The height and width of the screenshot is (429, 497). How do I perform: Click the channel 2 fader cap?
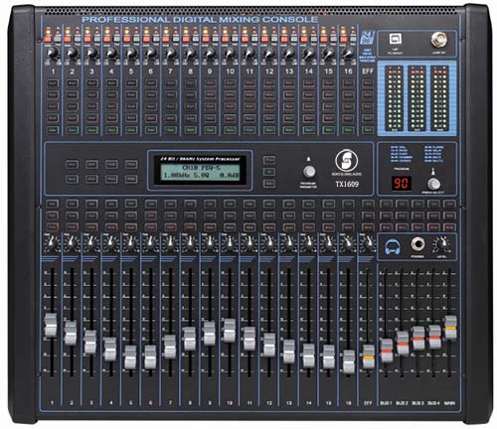(71, 333)
